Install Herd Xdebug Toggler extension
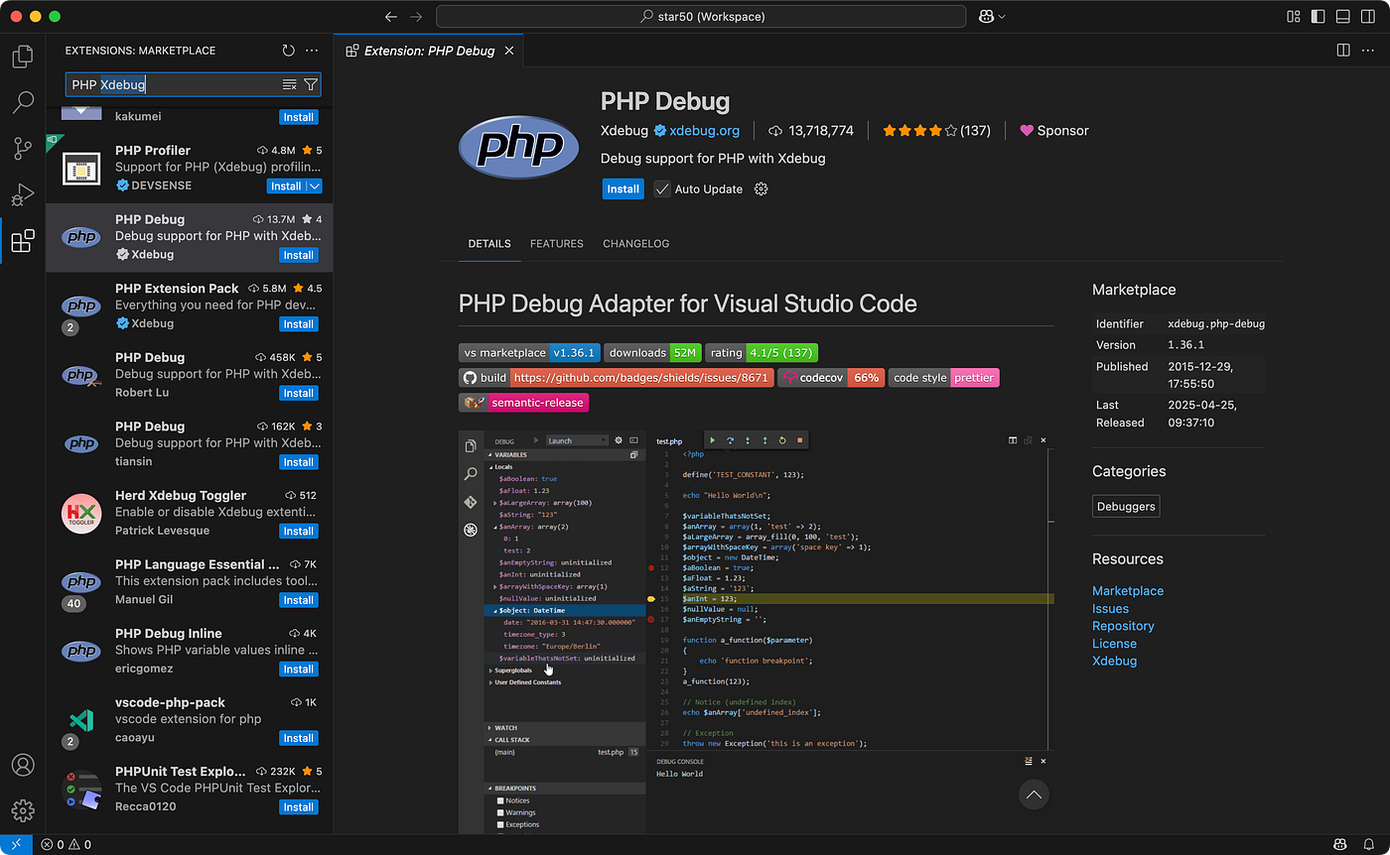 click(x=298, y=532)
